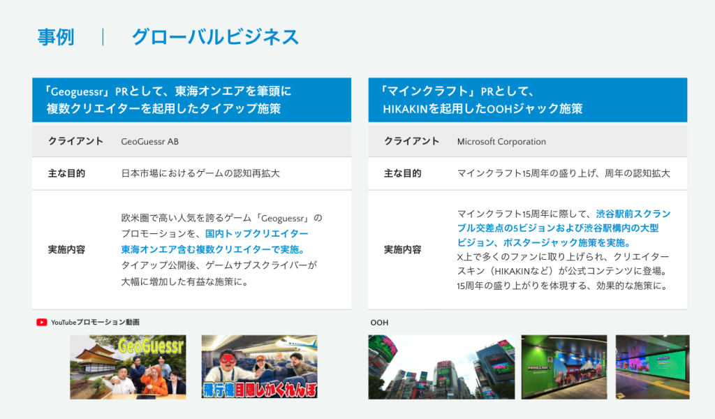
Task: Click the red YouTube logo icon
Action: coord(42,323)
